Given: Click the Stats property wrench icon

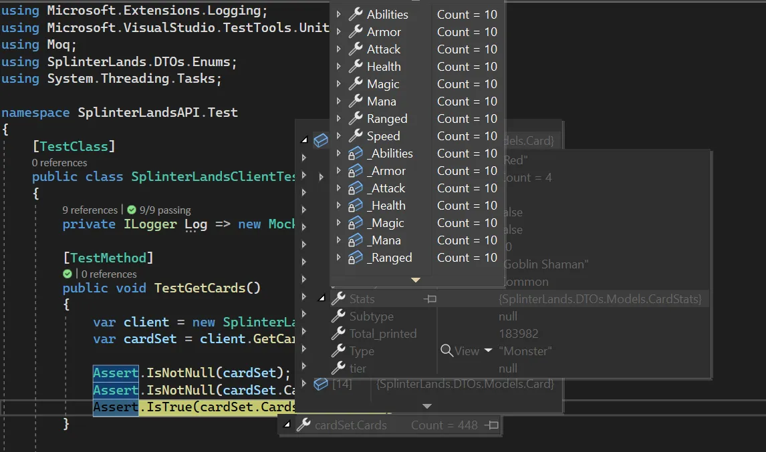Looking at the screenshot, I should click(338, 298).
